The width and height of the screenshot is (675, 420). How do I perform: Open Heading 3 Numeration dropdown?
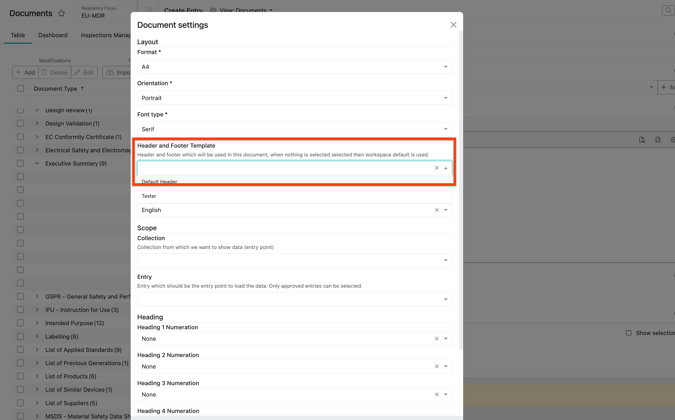click(x=446, y=395)
